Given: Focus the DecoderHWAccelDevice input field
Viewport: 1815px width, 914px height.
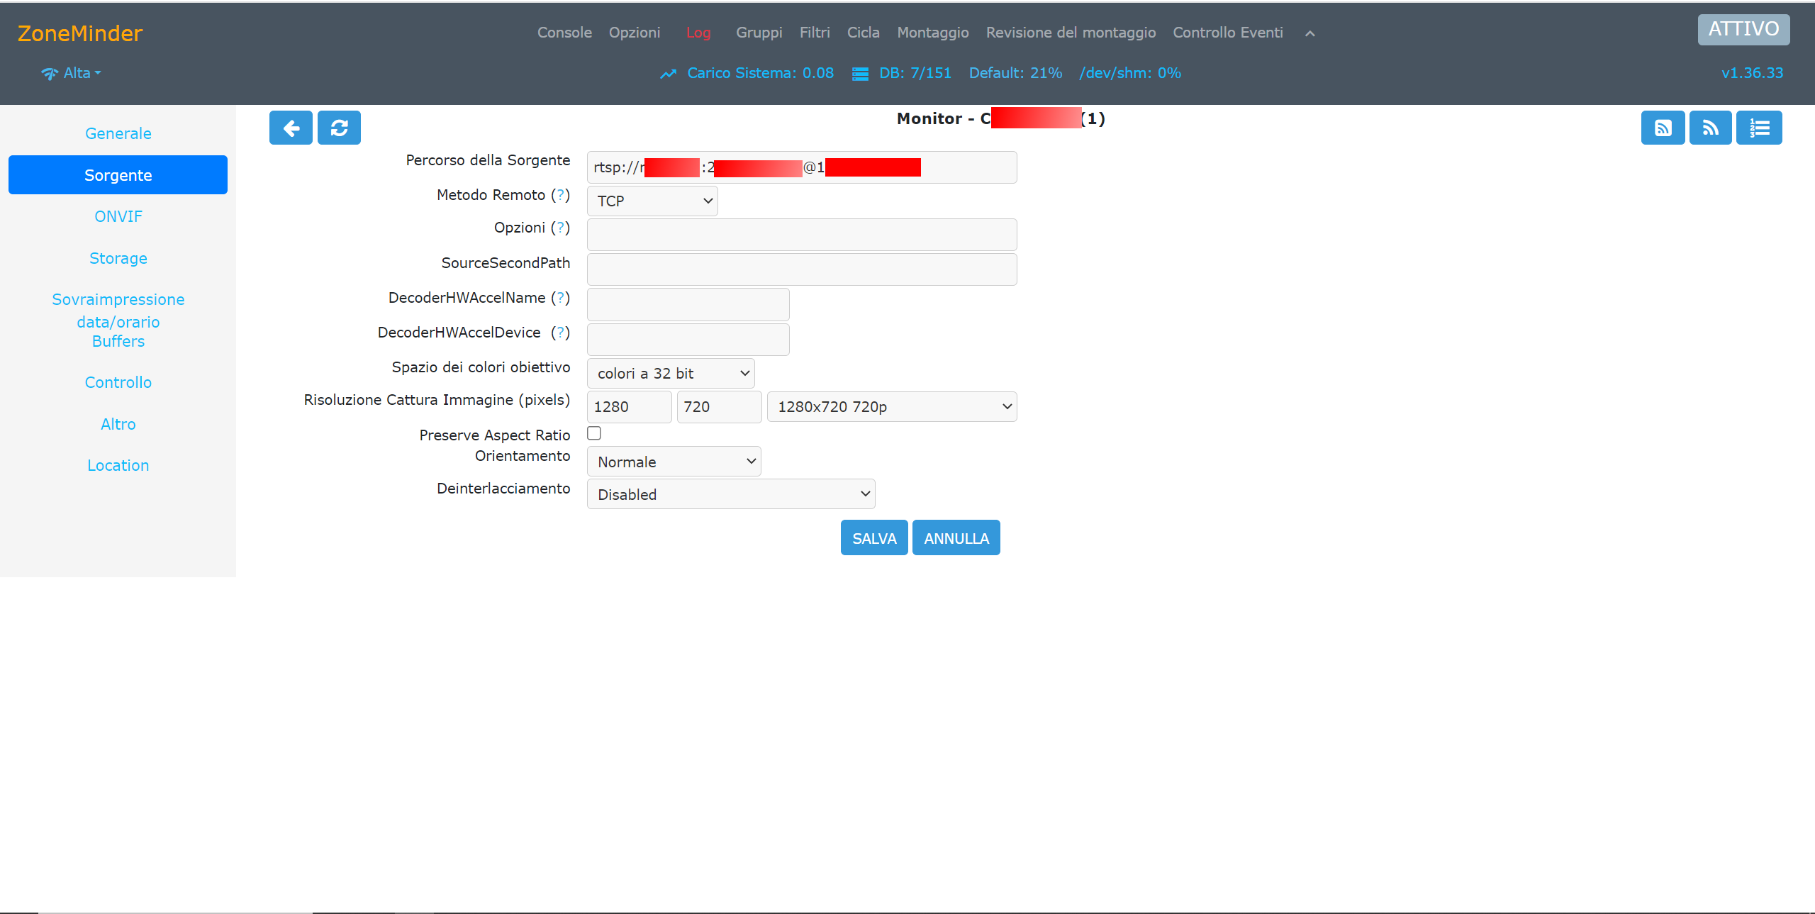Looking at the screenshot, I should pos(688,339).
